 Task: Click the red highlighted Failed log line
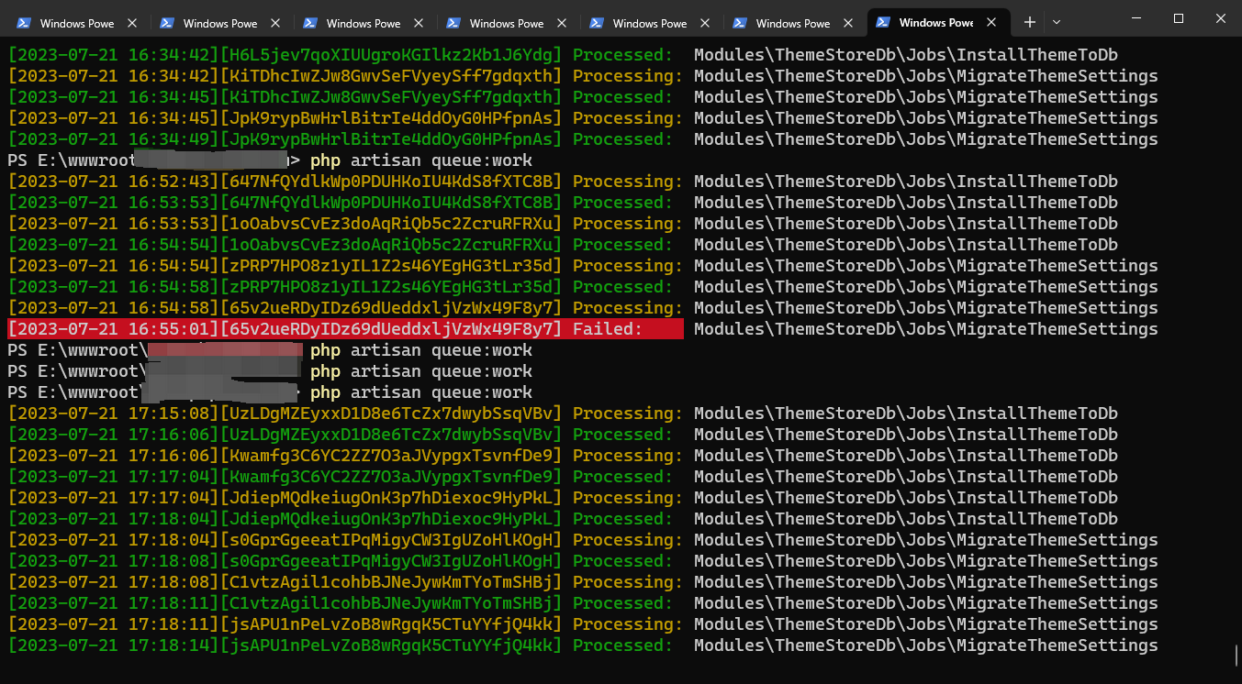coord(345,329)
